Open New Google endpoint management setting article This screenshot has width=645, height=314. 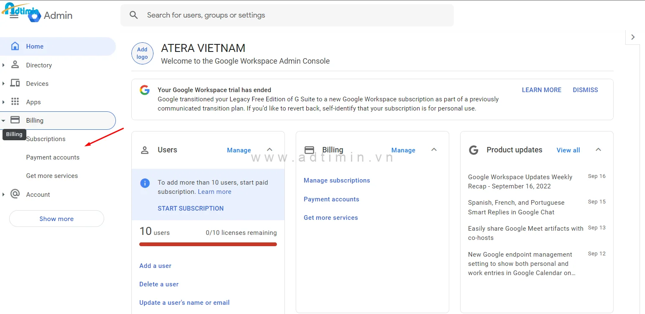click(522, 264)
